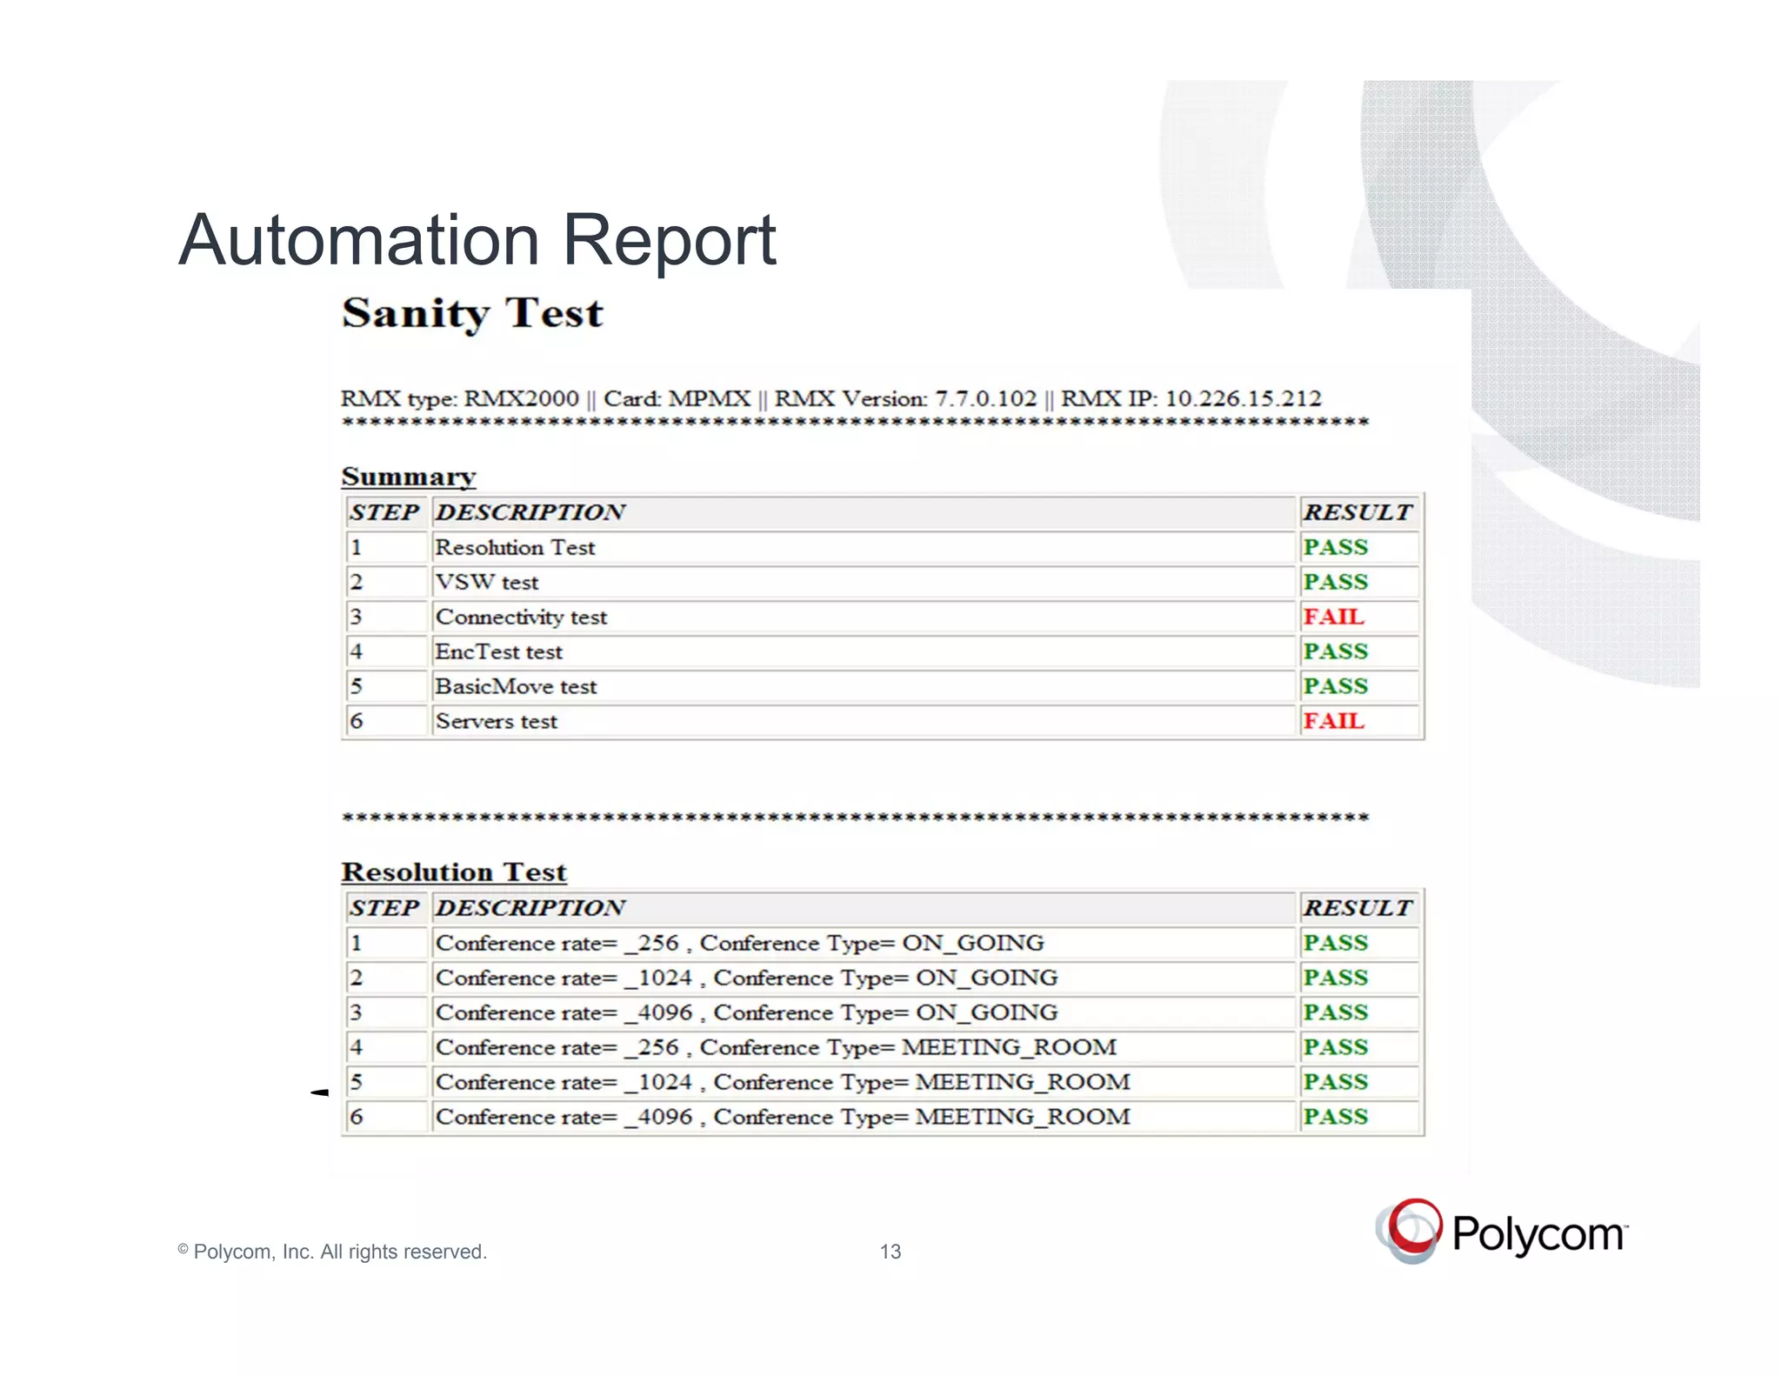Select the rate _256 ON_GOING description

[x=864, y=943]
